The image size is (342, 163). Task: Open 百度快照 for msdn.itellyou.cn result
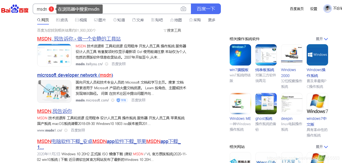point(118,64)
